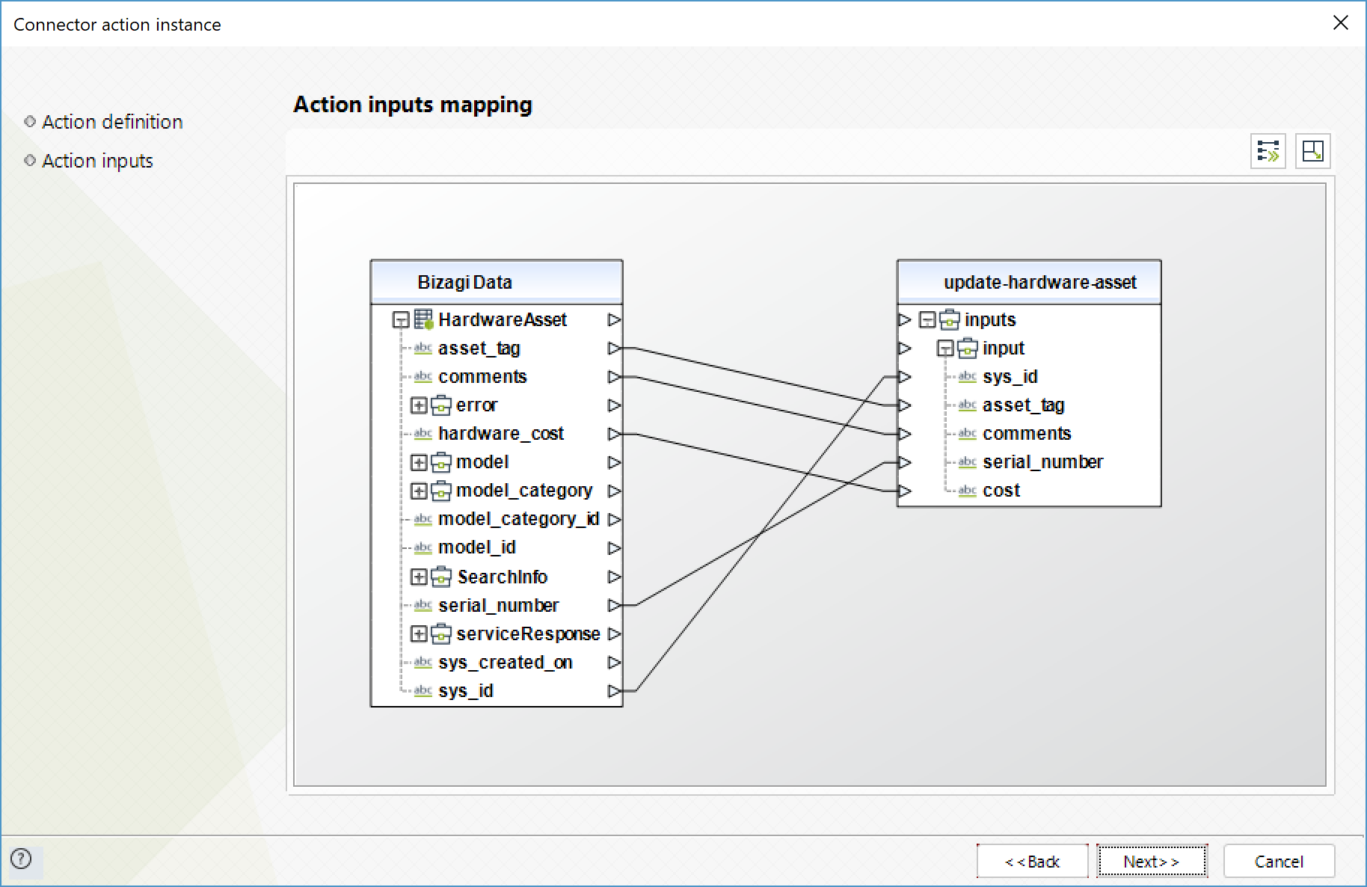Select the comments label in Bizagi Data

(482, 376)
